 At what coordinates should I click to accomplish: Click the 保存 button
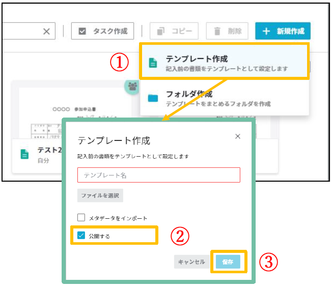pos(228,262)
